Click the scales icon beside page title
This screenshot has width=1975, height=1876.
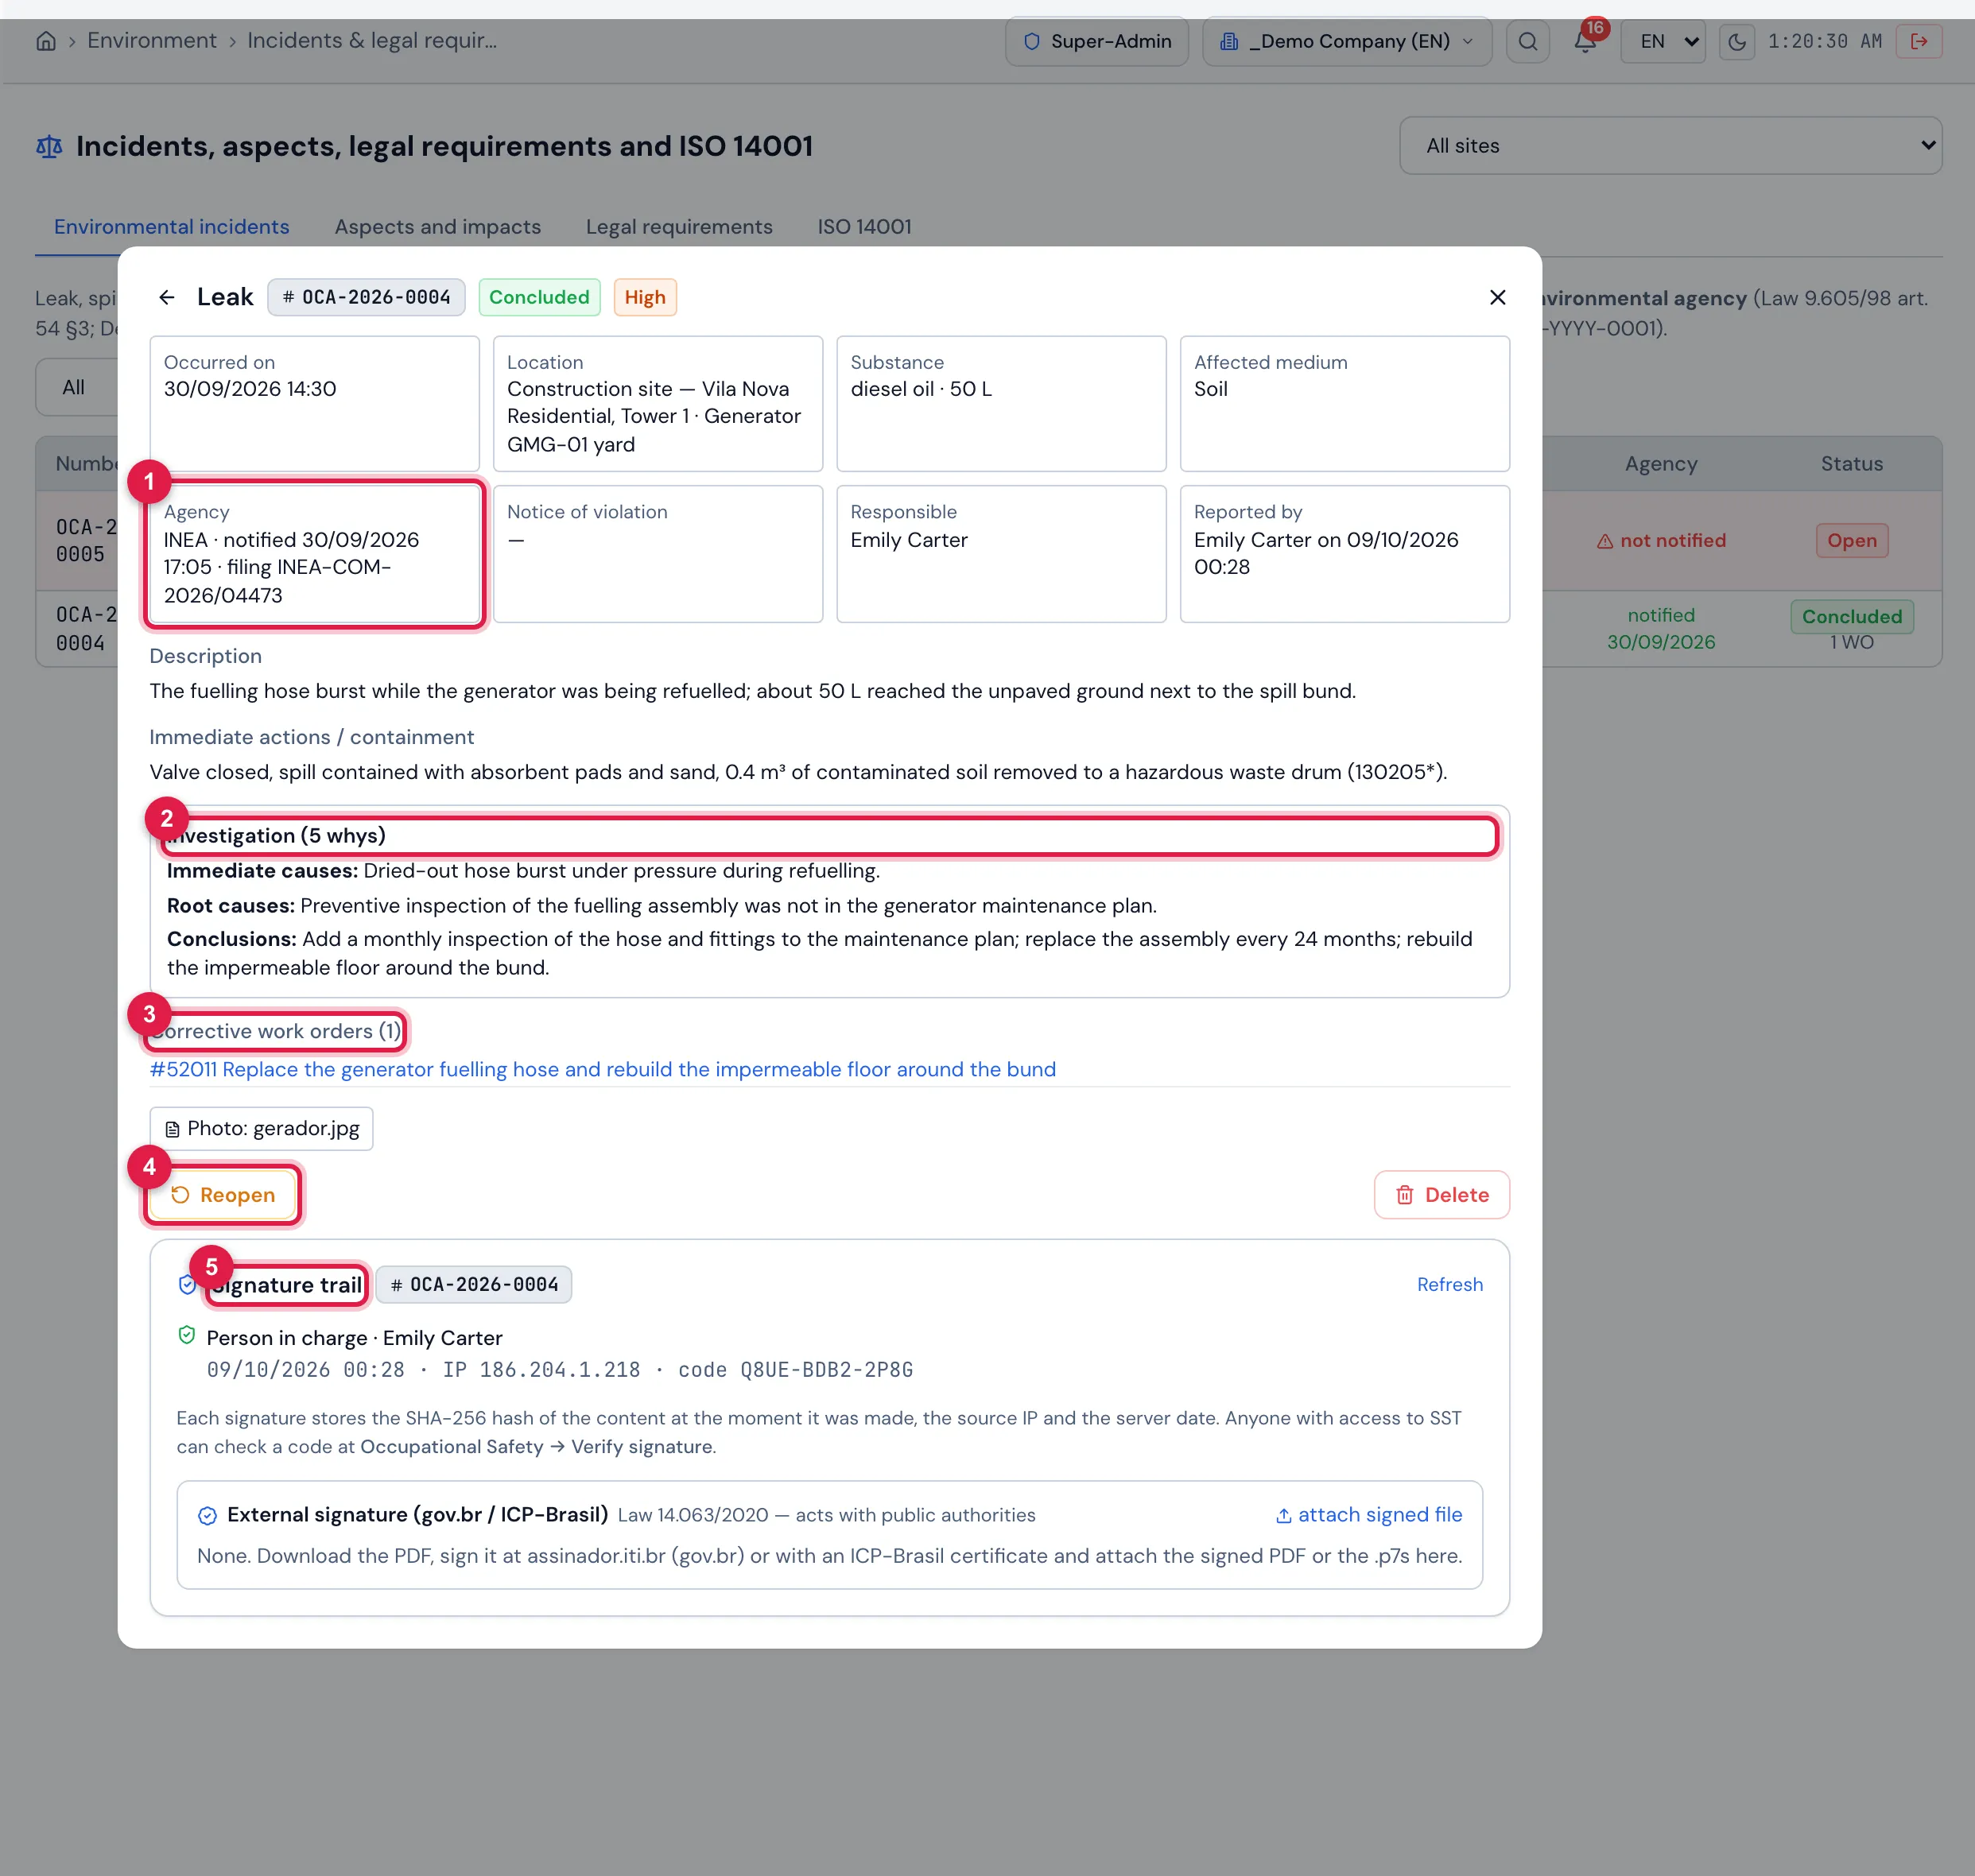coord(49,147)
